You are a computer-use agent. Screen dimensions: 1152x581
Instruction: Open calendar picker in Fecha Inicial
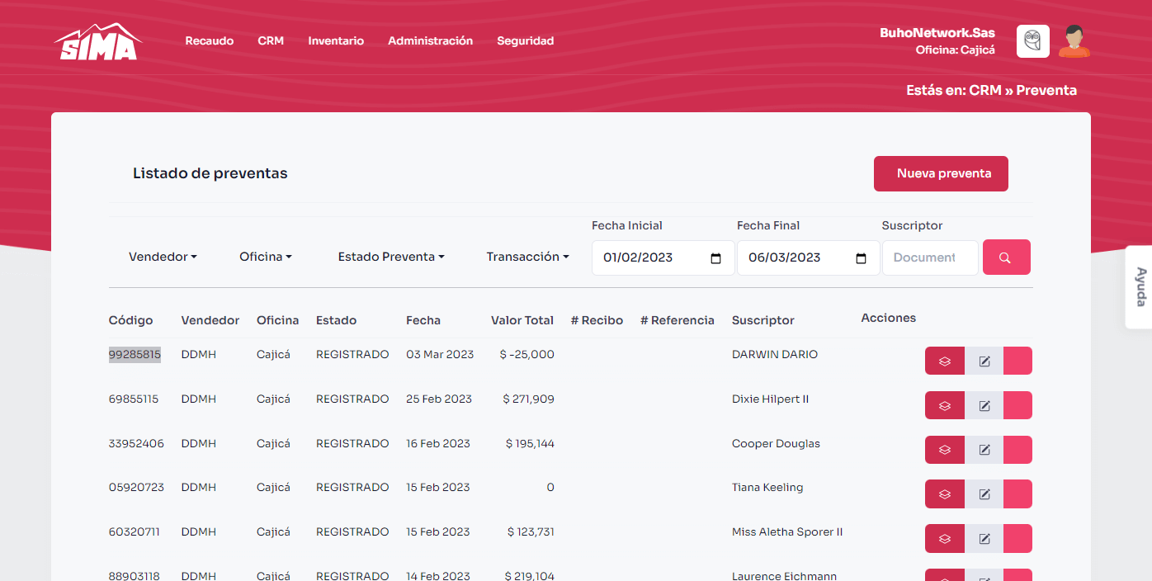click(x=715, y=258)
